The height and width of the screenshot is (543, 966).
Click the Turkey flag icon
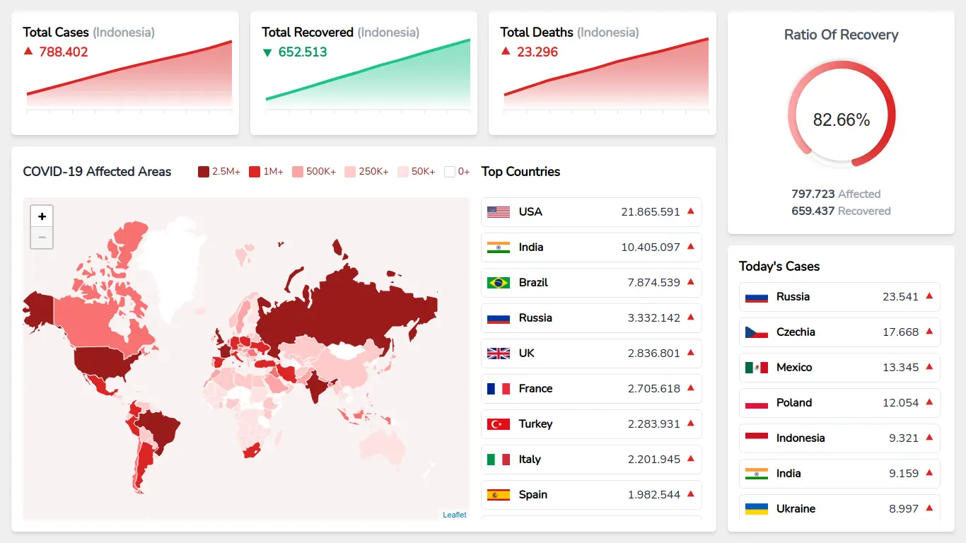tap(497, 424)
